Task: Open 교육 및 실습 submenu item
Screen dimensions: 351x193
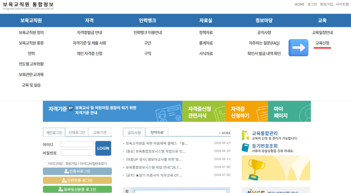Action: pos(31,85)
